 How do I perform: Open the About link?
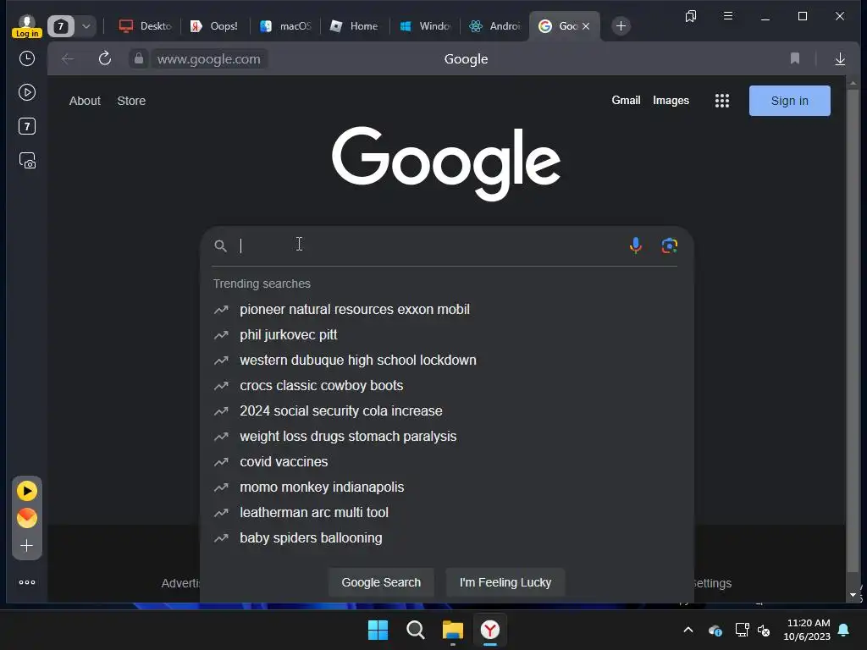coord(85,101)
